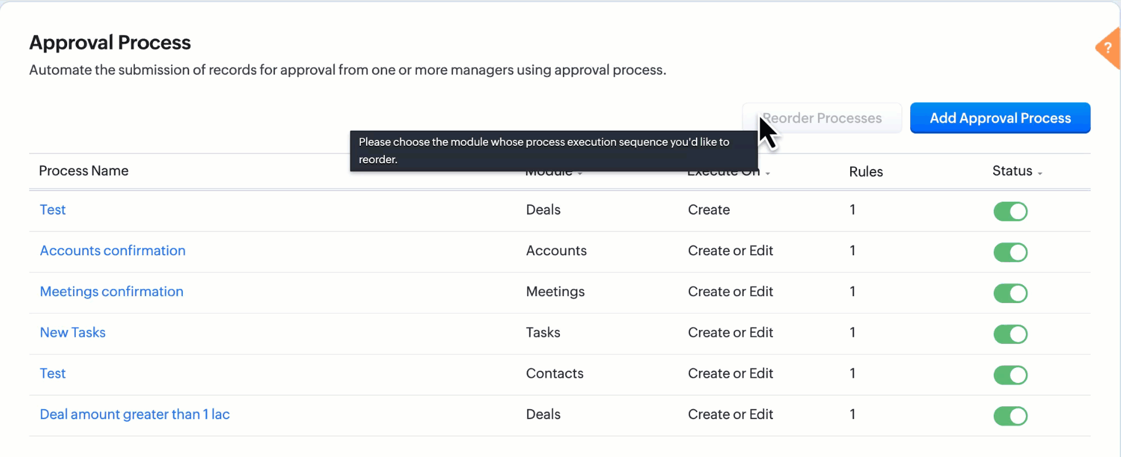Toggle the Deal amount greater than 1 lac status

coord(1010,416)
